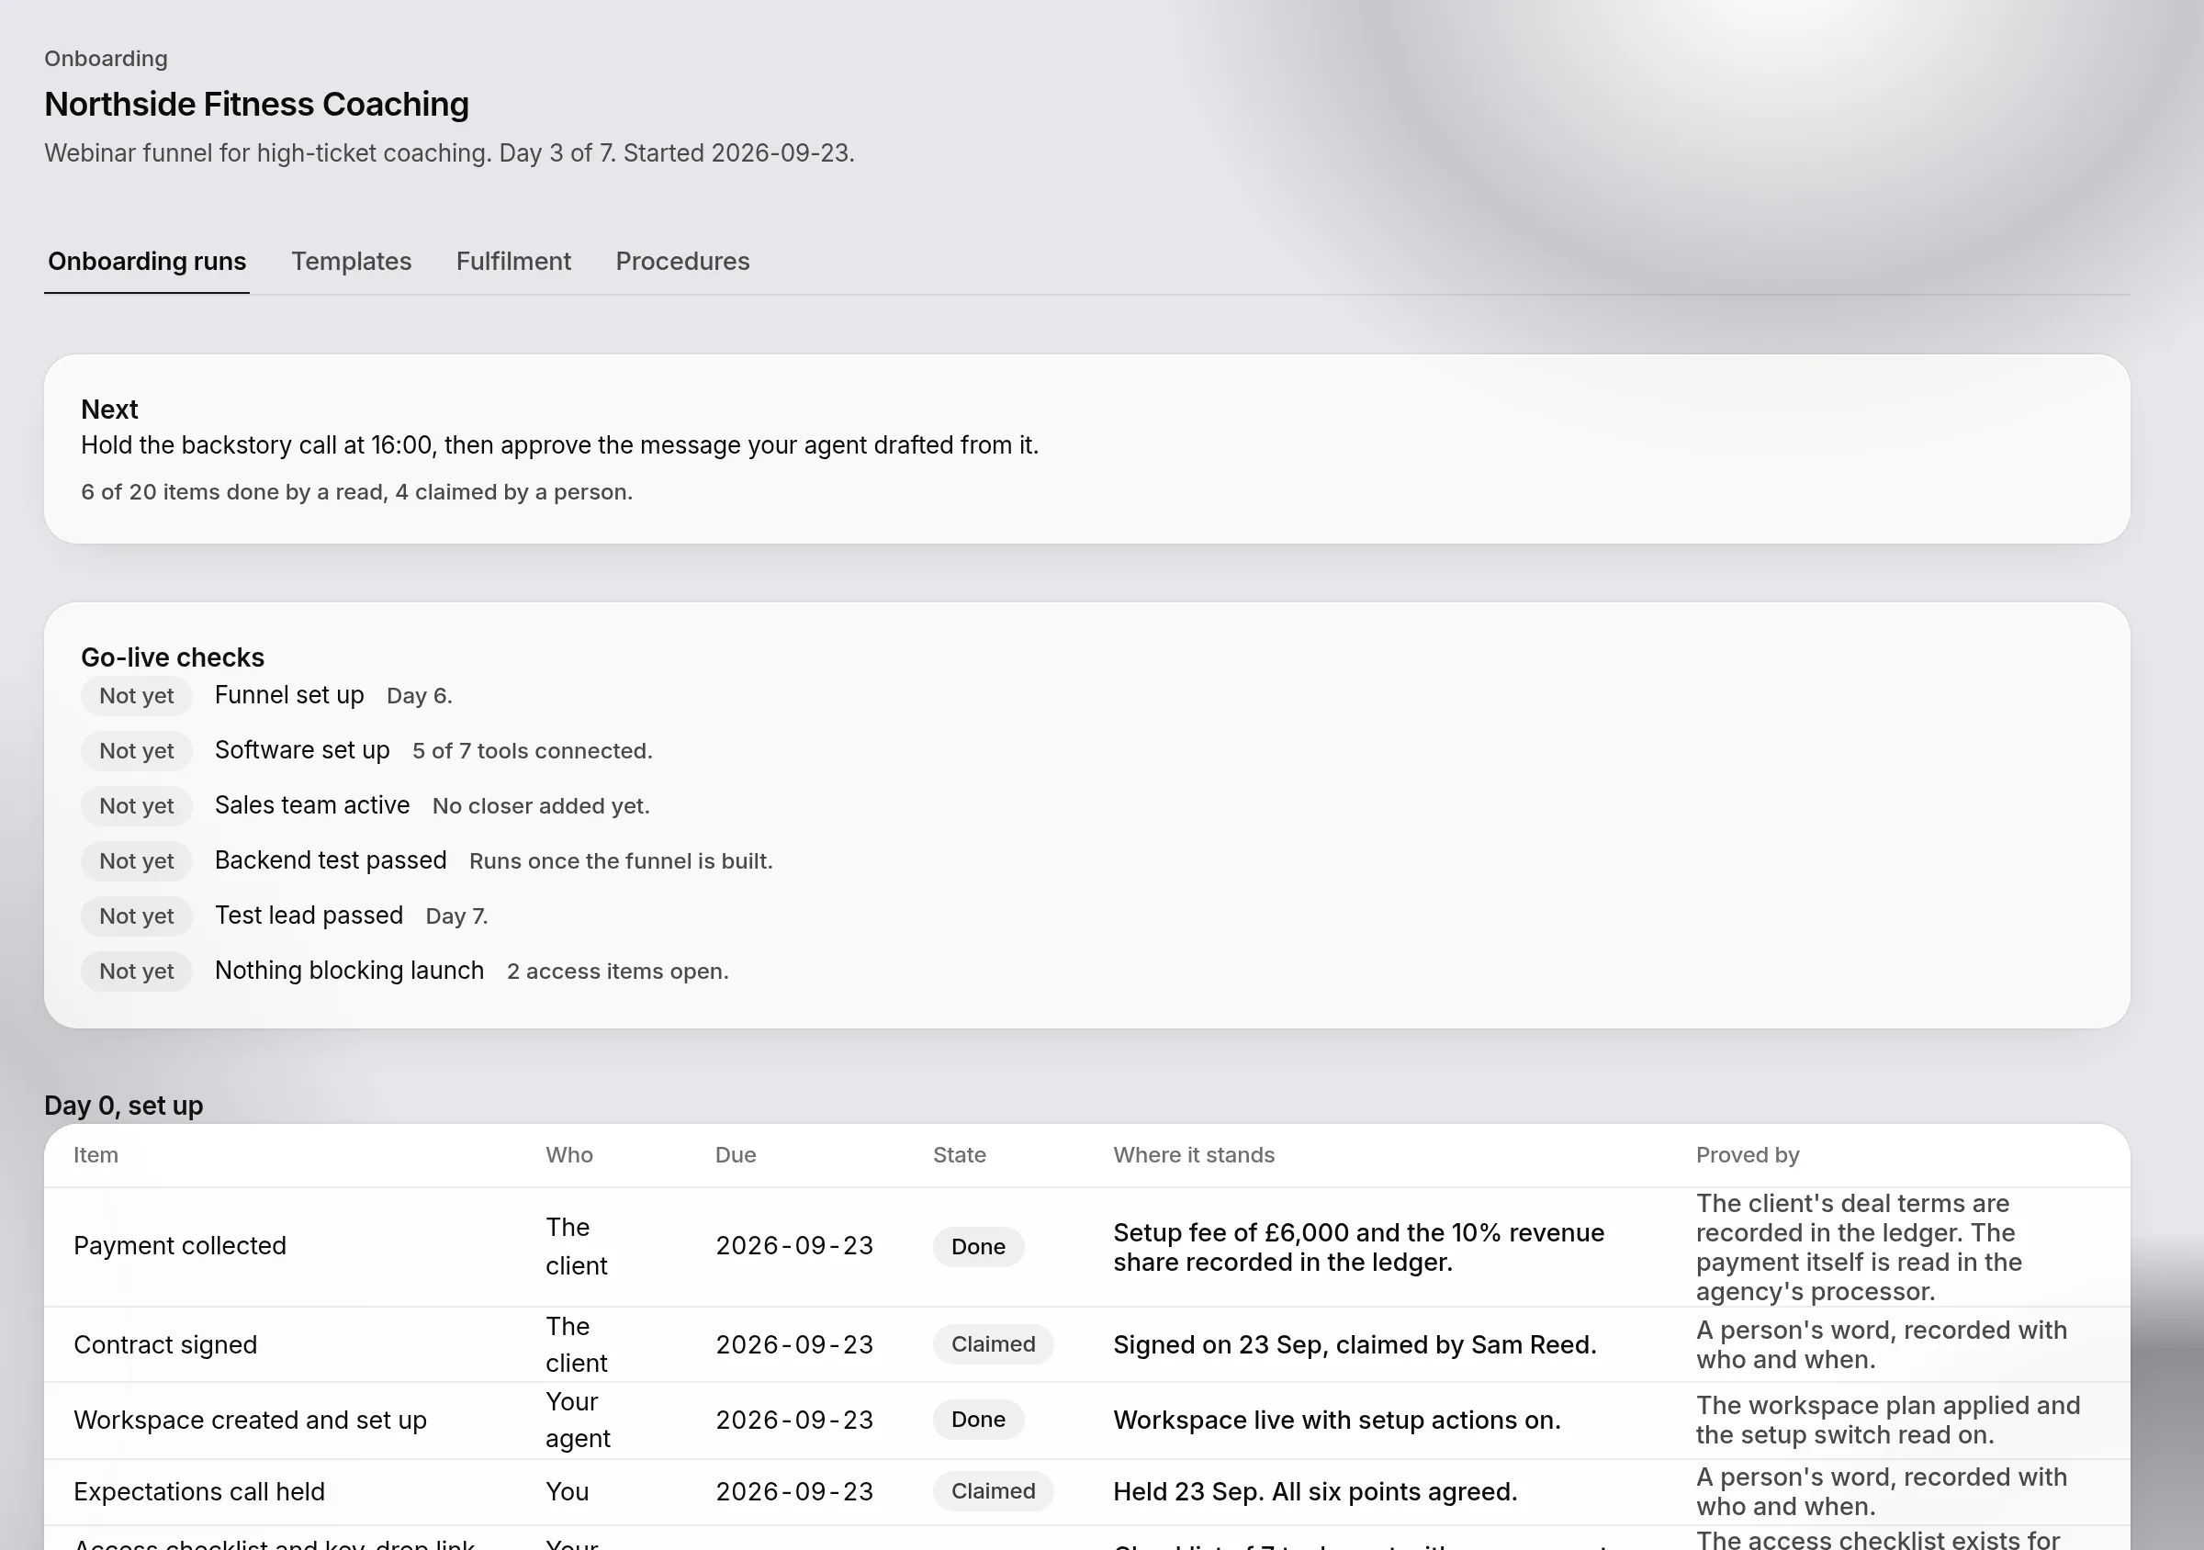
Task: Click '2 access items open' note
Action: 618,972
